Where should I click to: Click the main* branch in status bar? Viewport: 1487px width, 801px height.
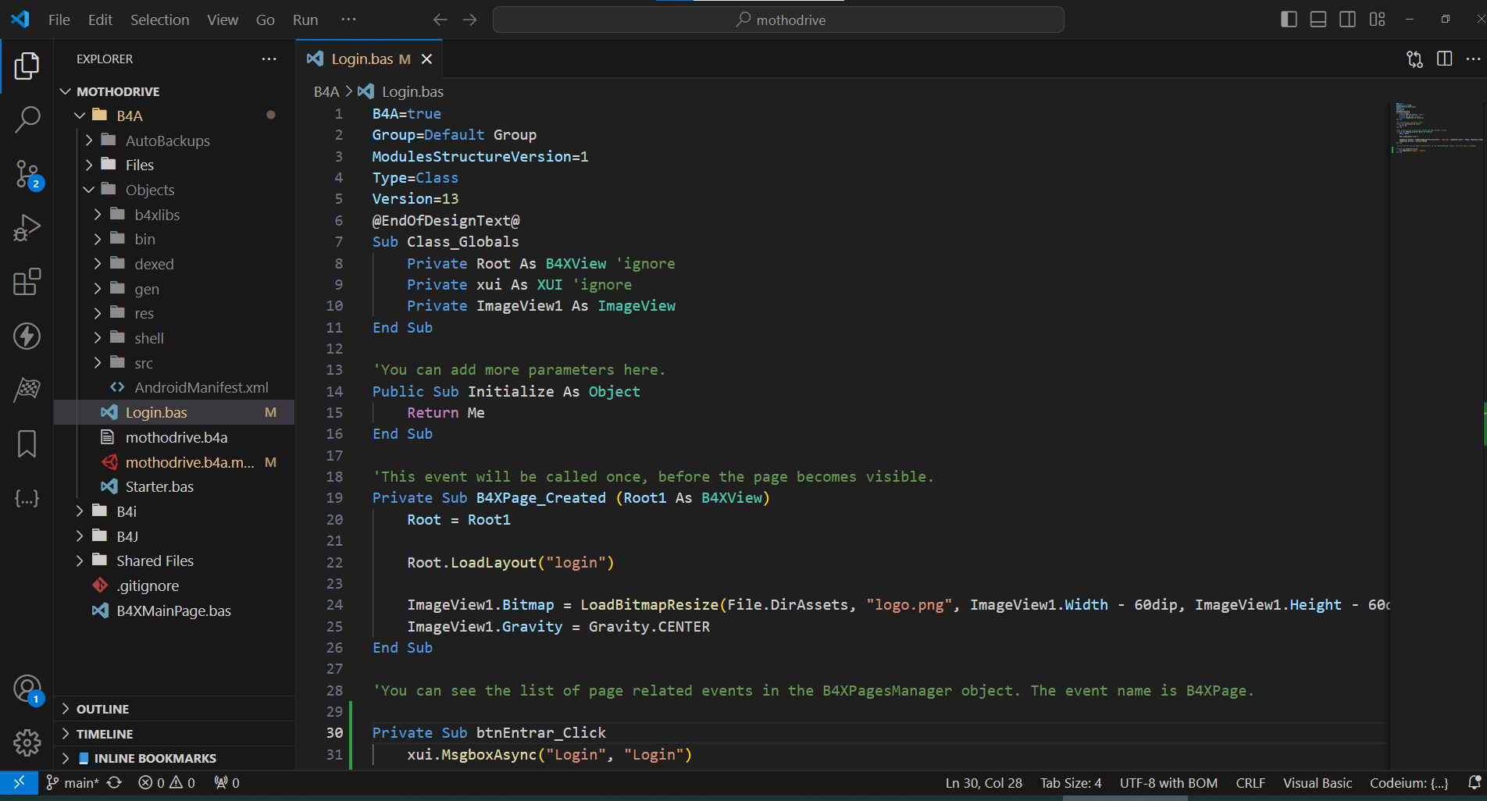point(72,782)
